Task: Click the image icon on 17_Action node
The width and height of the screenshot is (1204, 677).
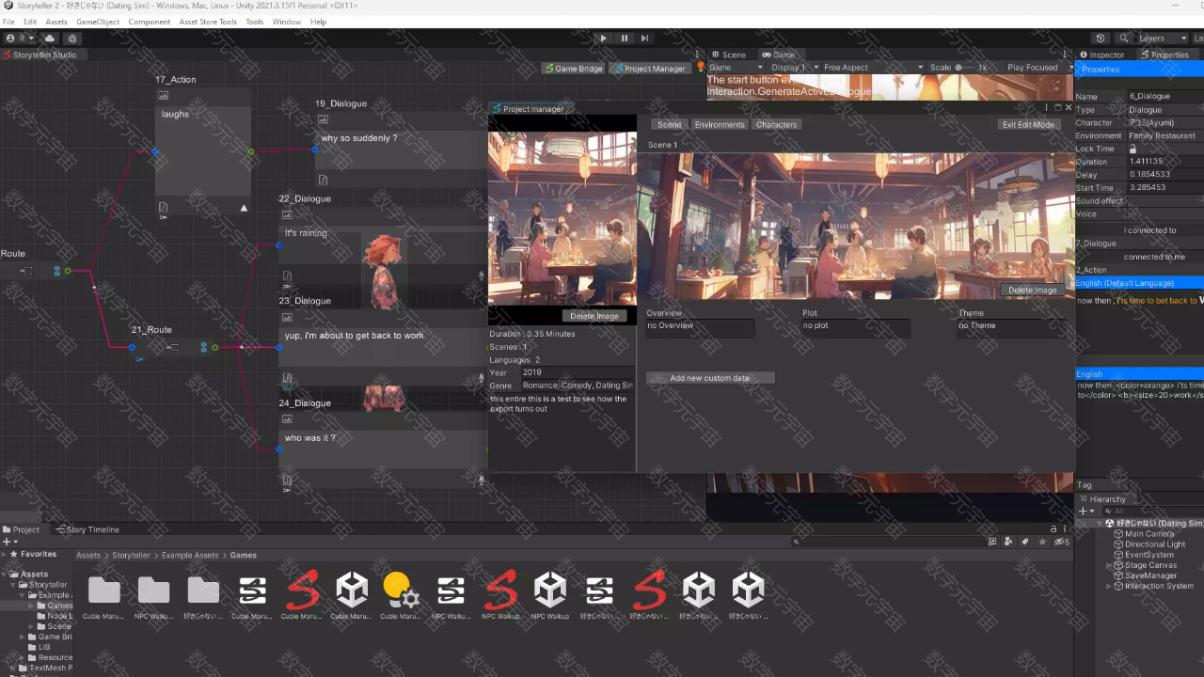Action: [x=163, y=95]
